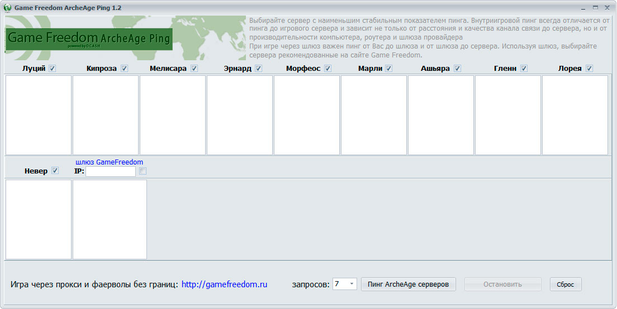Click the Остановить button
Image resolution: width=617 pixels, height=309 pixels.
pyautogui.click(x=503, y=284)
